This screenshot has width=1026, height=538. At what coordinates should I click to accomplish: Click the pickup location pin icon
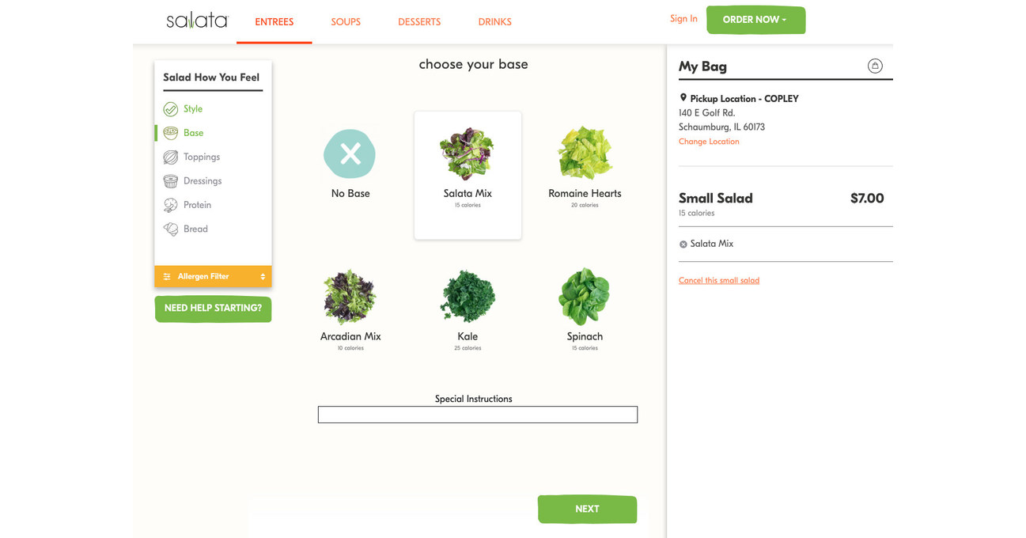point(683,97)
